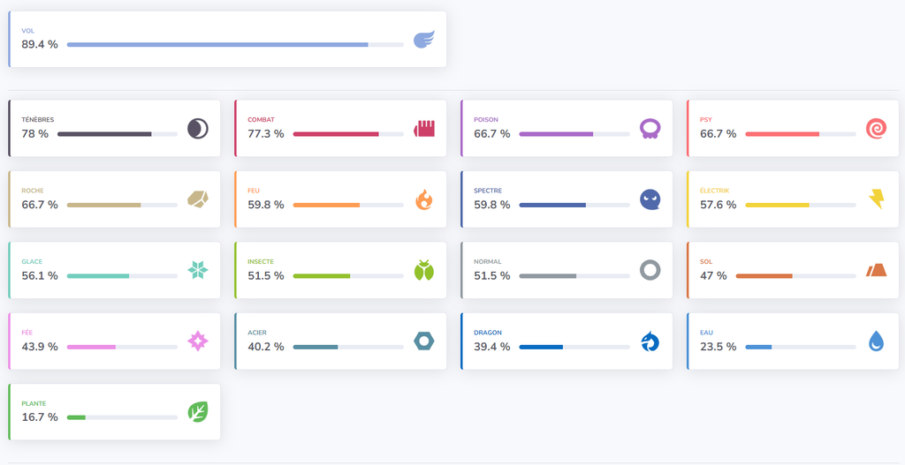Click the SOL type label

tap(705, 261)
